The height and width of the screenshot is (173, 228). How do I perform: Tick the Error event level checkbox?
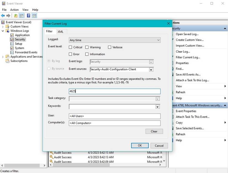pos(70,54)
